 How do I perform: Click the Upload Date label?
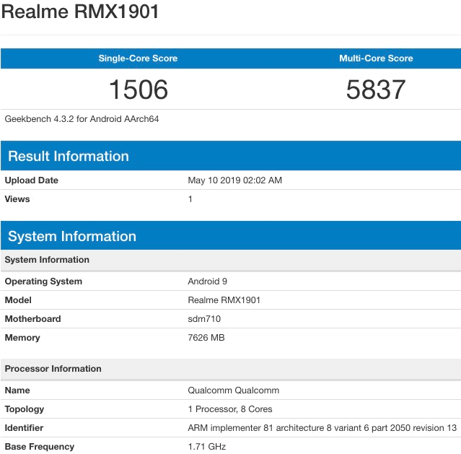[x=32, y=180]
